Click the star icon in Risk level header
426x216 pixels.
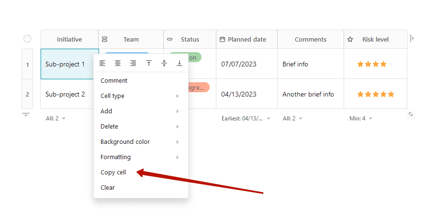tap(350, 39)
